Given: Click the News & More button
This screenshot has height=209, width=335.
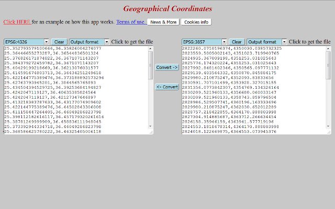Looking at the screenshot, I should pos(163,22).
